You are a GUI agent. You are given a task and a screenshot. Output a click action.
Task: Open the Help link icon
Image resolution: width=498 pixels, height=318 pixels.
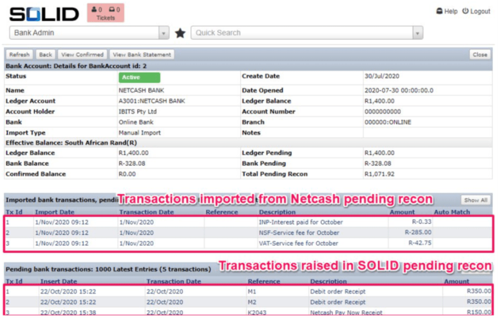coord(439,11)
